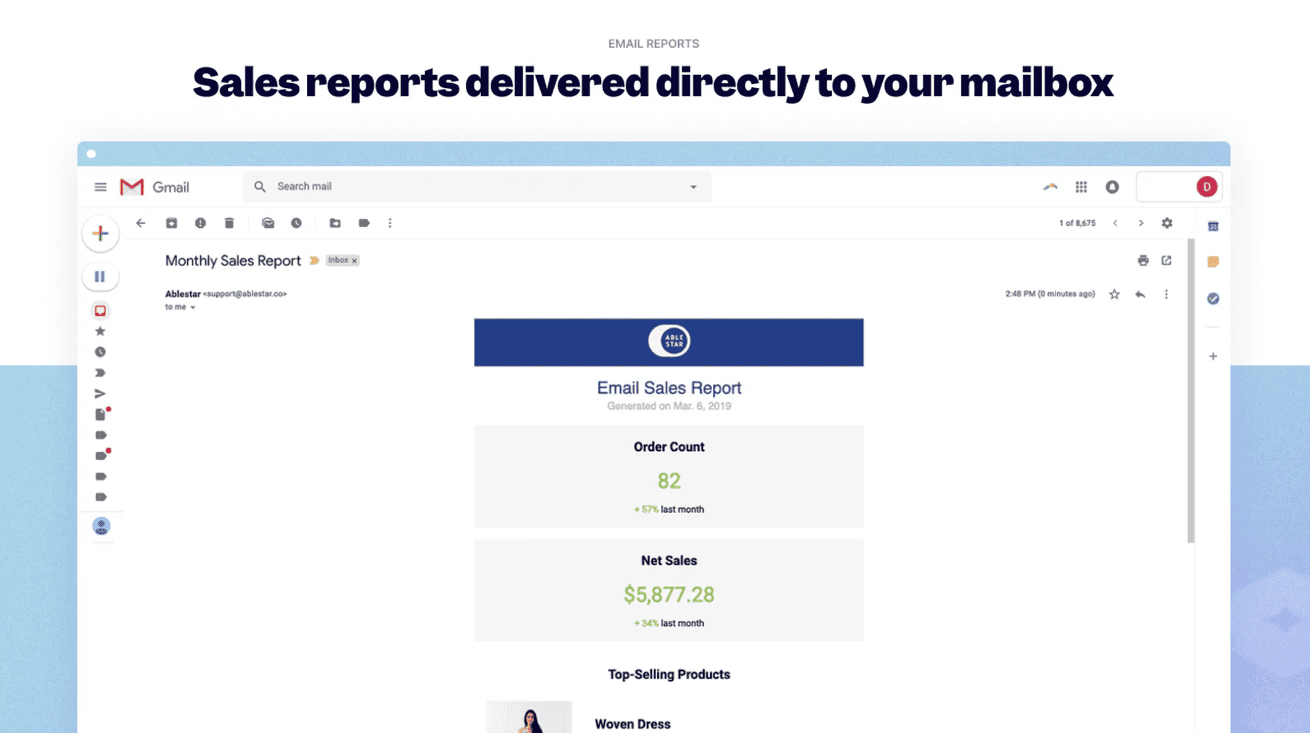Click the pause button in sidebar
This screenshot has width=1310, height=733.
[100, 277]
